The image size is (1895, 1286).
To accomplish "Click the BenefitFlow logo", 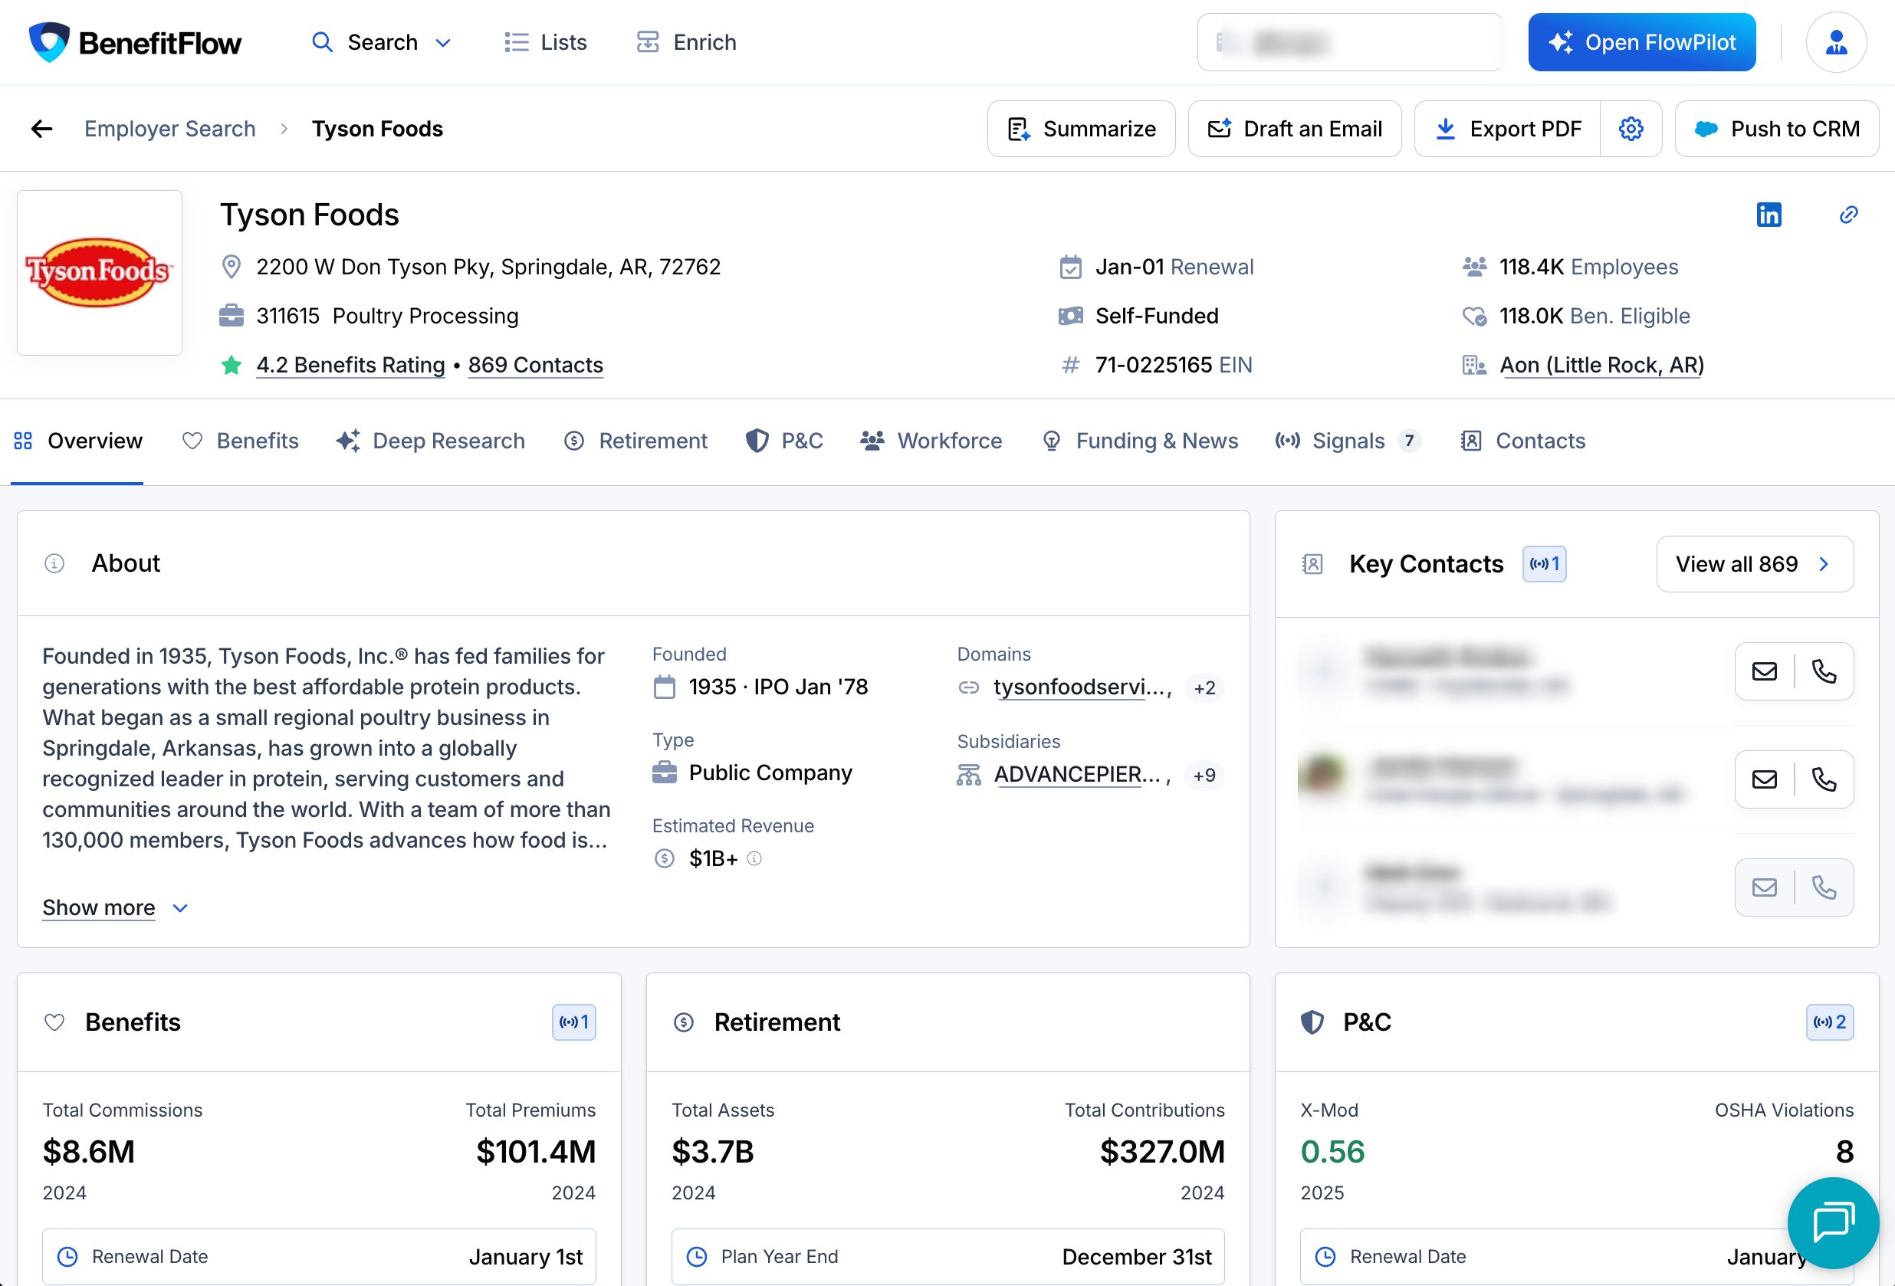I will (135, 42).
